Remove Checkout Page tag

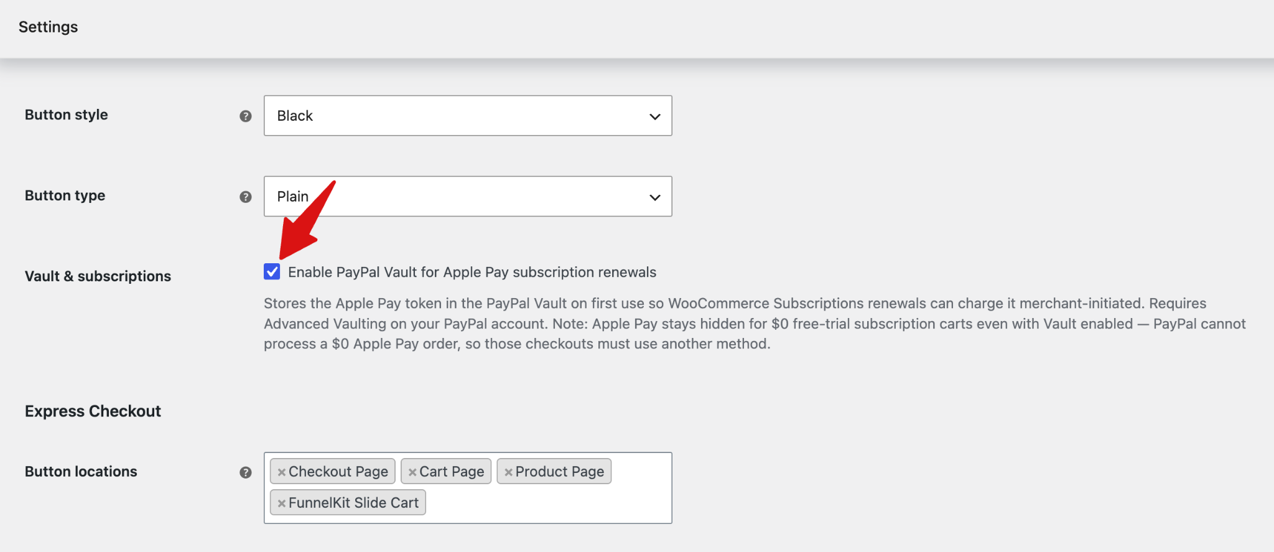(x=282, y=472)
